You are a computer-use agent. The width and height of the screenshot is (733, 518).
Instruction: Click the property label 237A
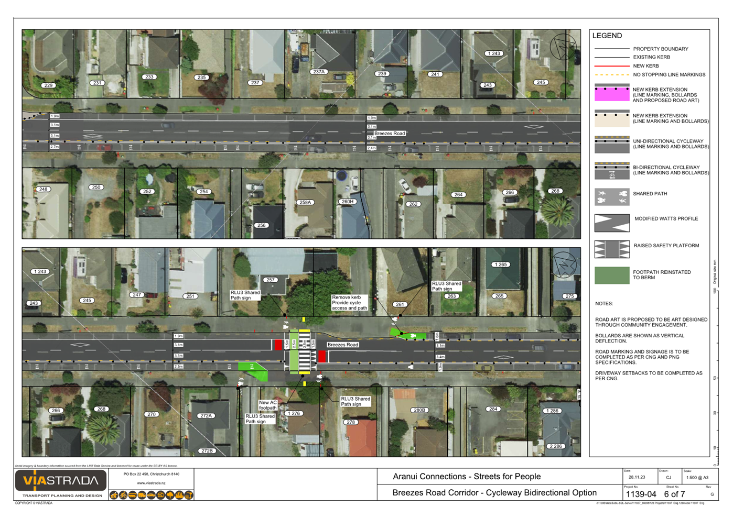pos(319,72)
